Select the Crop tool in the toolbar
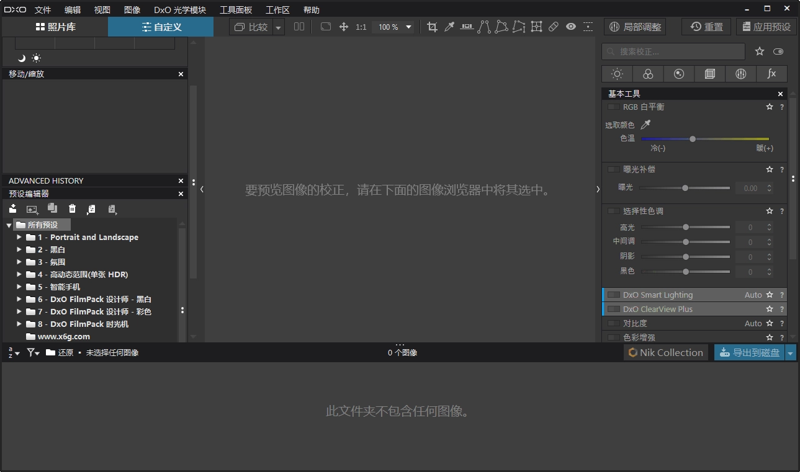 pos(432,27)
